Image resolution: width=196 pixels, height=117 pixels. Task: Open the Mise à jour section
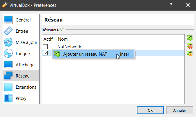click(x=21, y=42)
